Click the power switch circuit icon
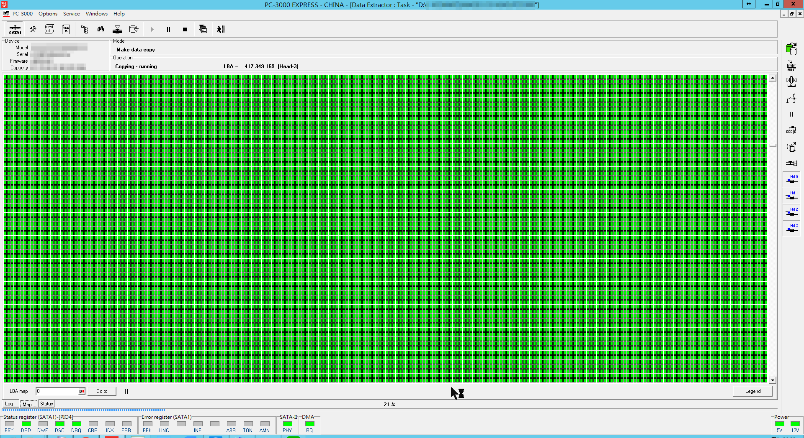Viewport: 804px width, 438px height. [791, 98]
